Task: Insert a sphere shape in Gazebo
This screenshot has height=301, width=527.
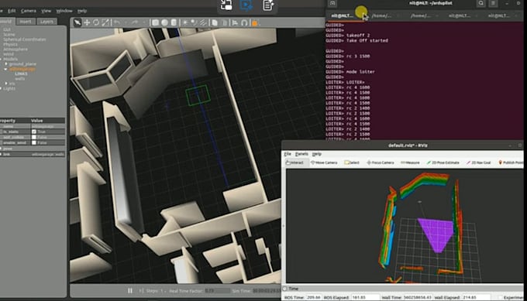Action: 164,22
